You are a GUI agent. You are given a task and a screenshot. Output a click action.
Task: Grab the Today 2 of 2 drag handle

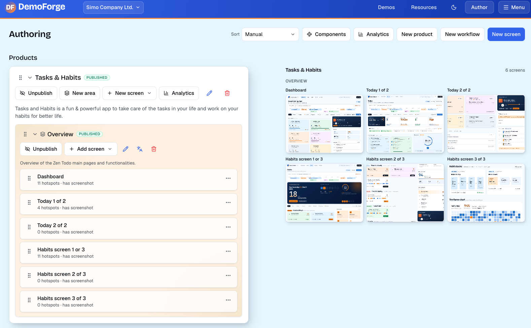(29, 227)
